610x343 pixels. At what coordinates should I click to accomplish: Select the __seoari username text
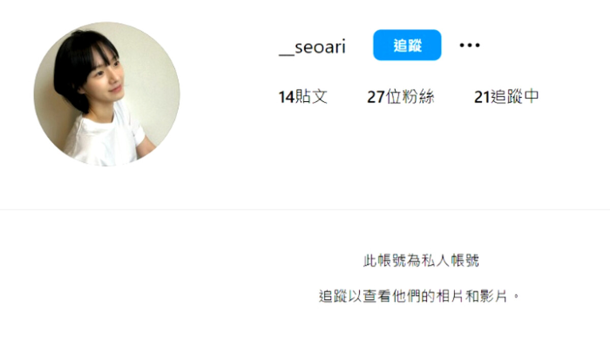[313, 47]
